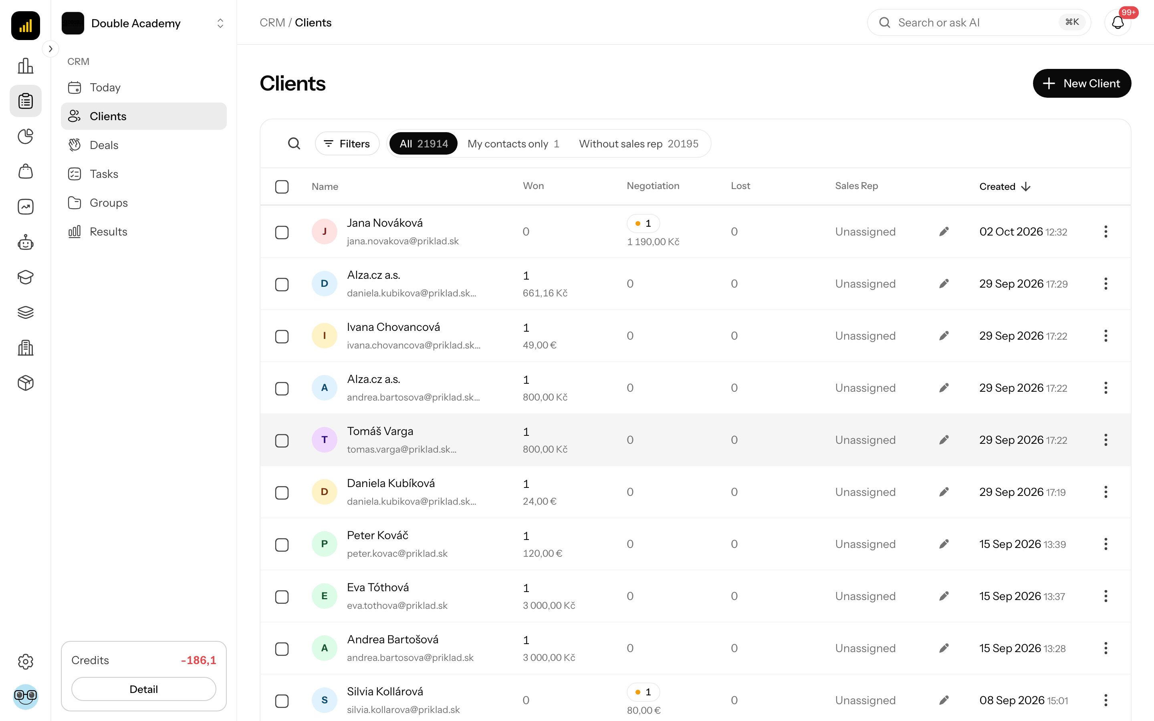
Task: Check the box for Daniela Kubíková row
Action: pos(282,493)
